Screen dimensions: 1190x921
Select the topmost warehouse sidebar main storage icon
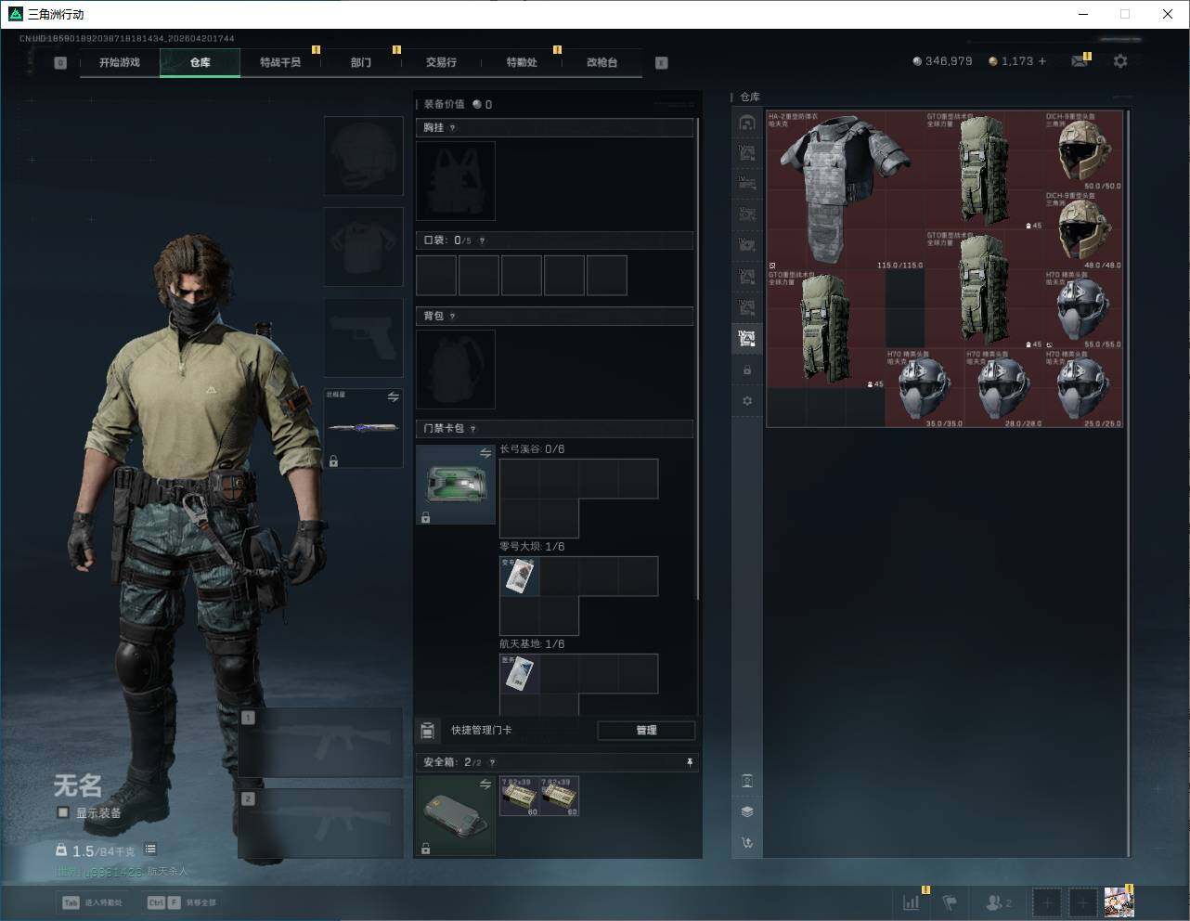746,123
